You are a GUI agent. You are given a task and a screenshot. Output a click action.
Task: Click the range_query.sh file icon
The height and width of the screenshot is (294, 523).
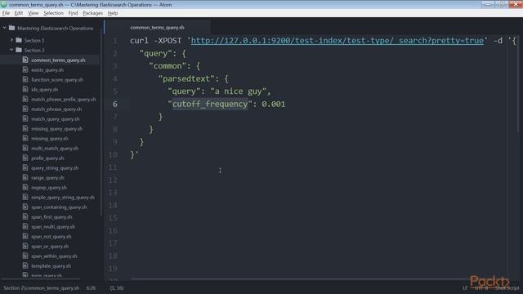(x=25, y=177)
